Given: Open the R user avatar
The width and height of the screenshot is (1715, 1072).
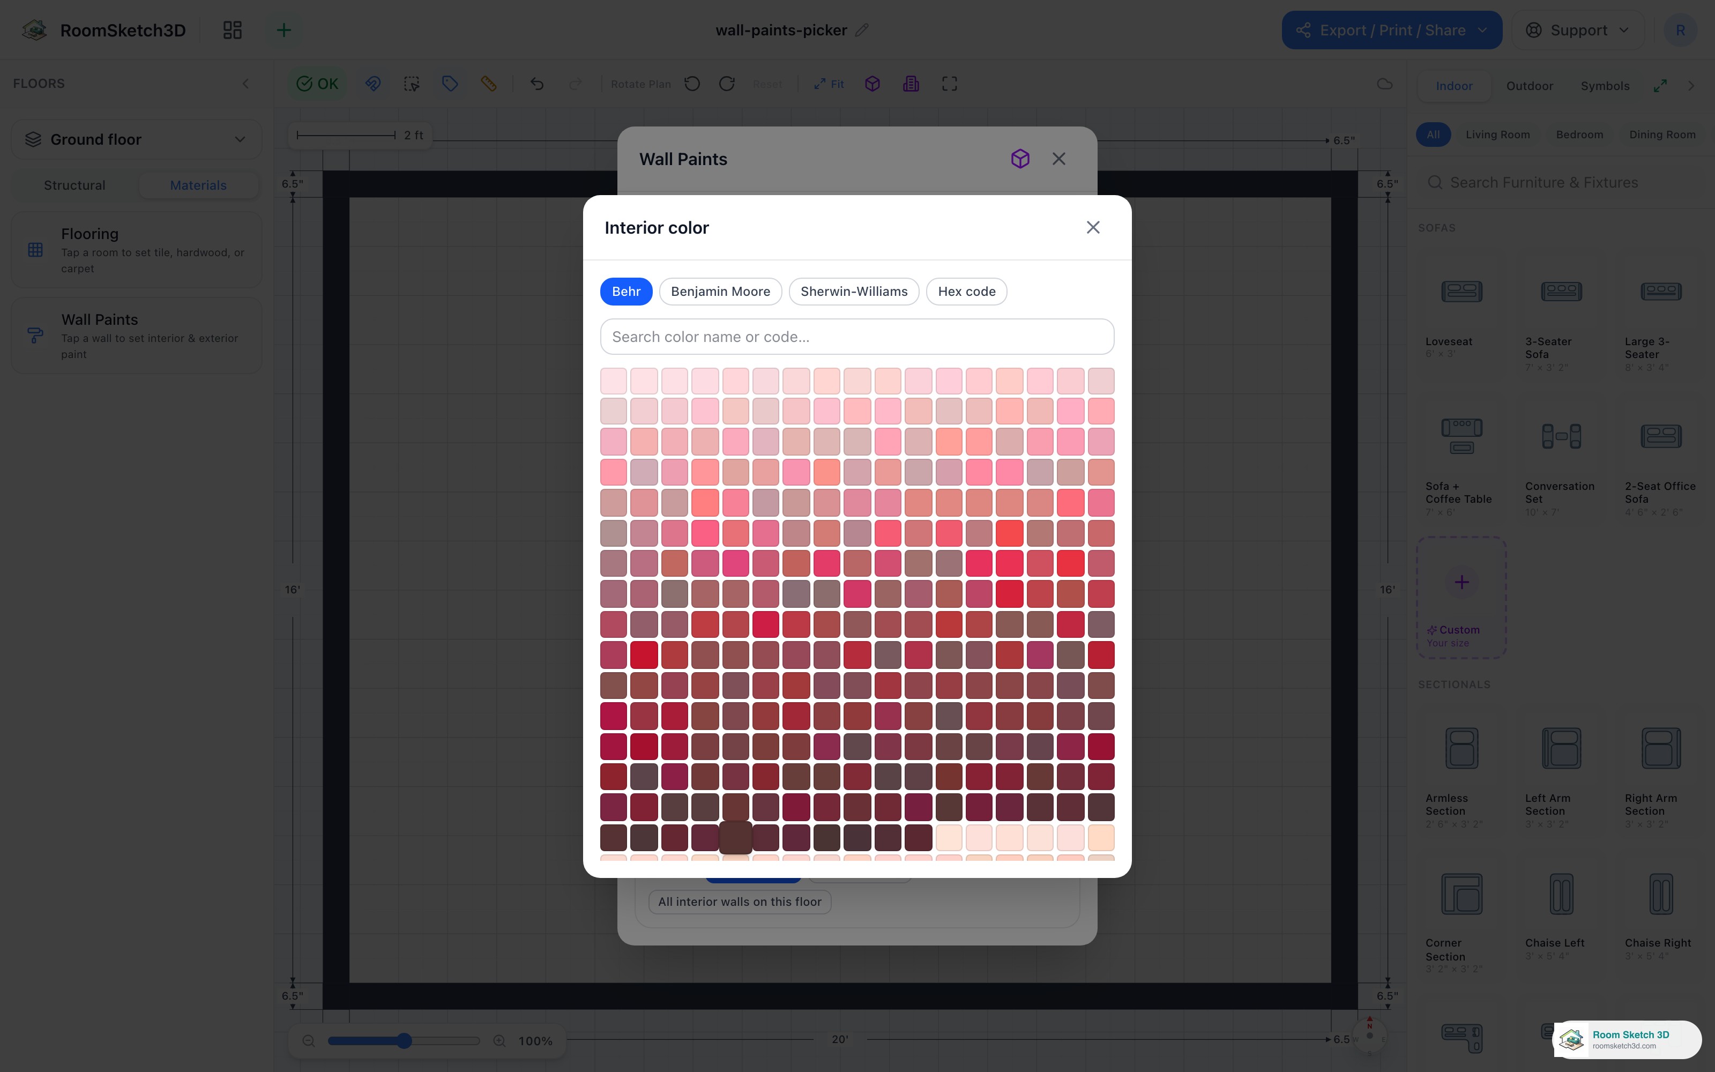Looking at the screenshot, I should pyautogui.click(x=1680, y=30).
